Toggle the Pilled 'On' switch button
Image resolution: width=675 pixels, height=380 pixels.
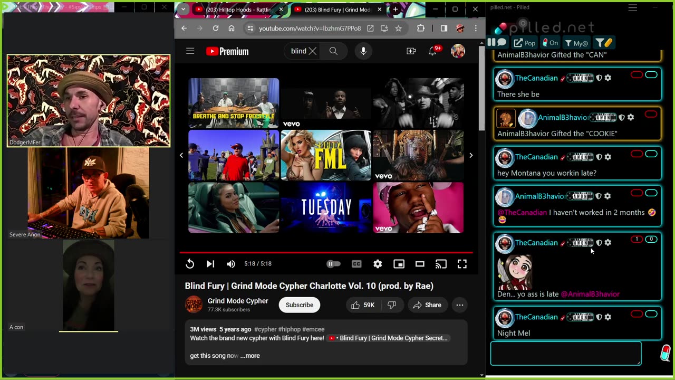tap(549, 43)
